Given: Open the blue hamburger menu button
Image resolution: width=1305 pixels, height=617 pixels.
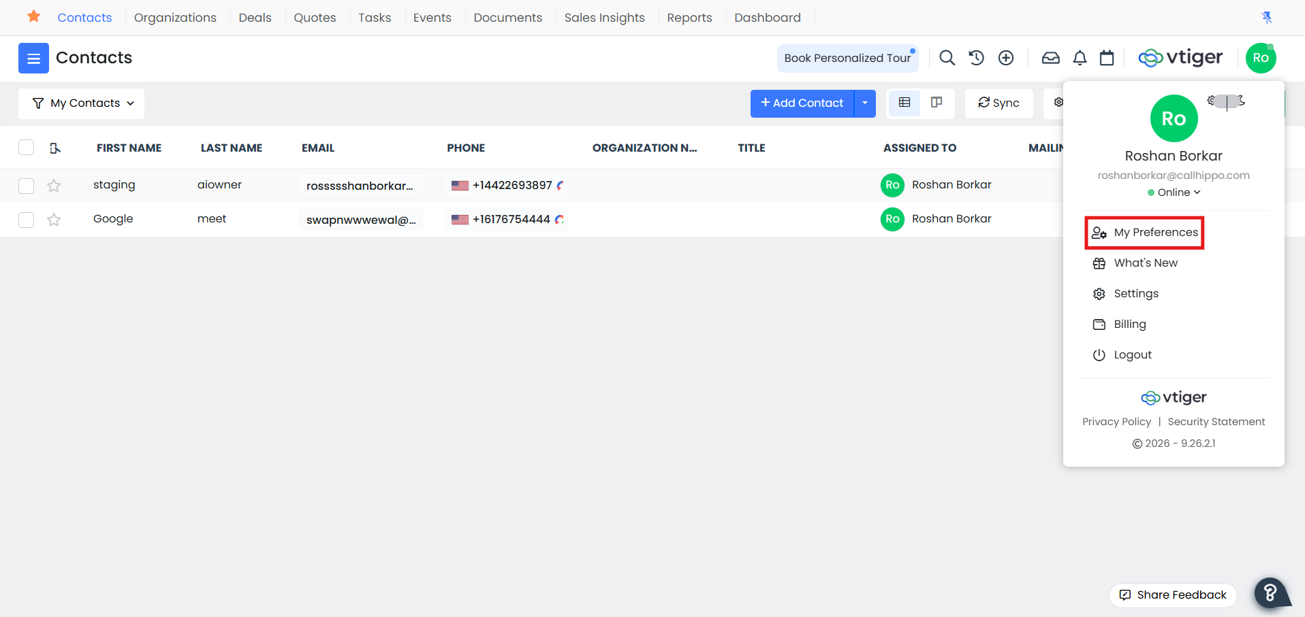Looking at the screenshot, I should click(33, 58).
